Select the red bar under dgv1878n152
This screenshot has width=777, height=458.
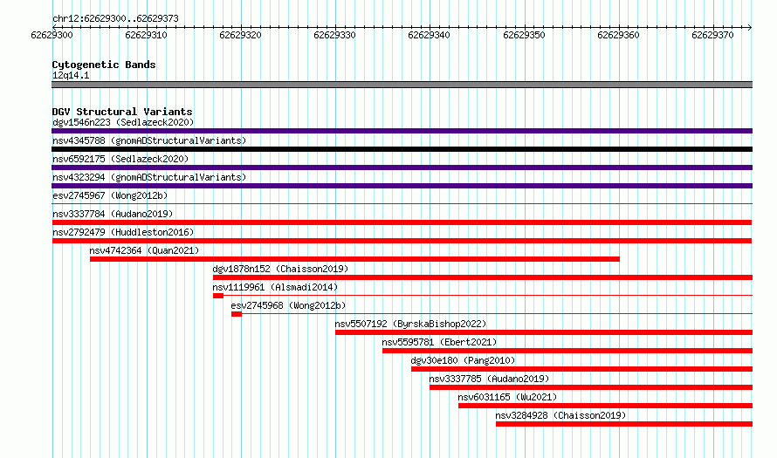[x=483, y=277]
